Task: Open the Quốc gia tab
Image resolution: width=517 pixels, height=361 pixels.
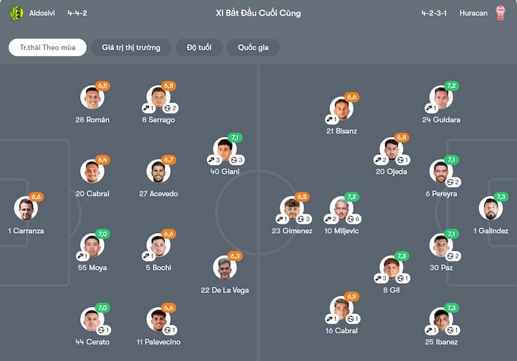Action: click(x=253, y=47)
